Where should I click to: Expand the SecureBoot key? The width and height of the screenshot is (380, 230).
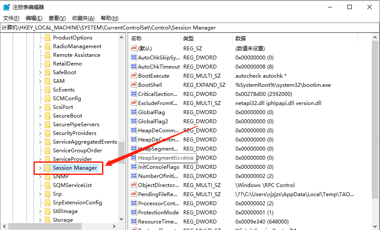click(x=40, y=116)
